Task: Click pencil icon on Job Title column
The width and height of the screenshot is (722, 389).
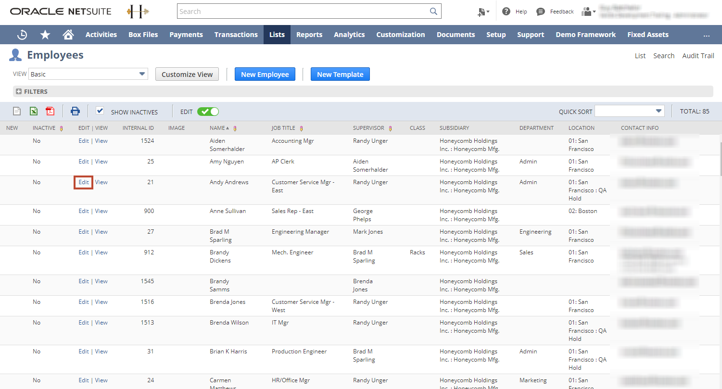Action: (301, 128)
